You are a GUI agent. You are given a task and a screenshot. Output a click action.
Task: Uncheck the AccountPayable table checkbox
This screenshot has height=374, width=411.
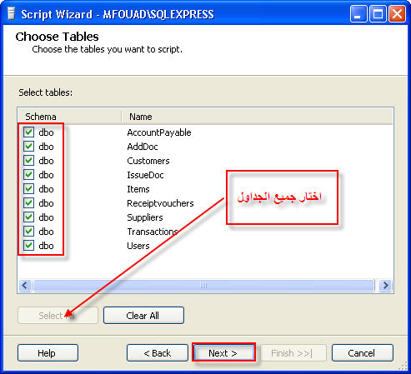click(28, 132)
